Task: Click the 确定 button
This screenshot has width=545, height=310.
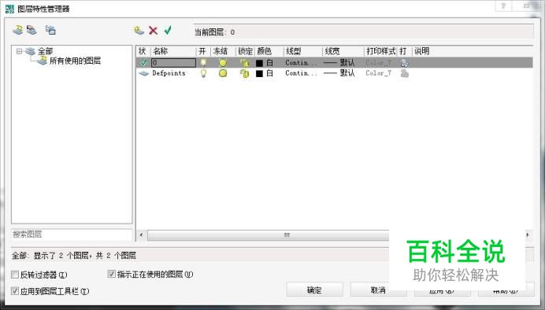Action: (314, 290)
